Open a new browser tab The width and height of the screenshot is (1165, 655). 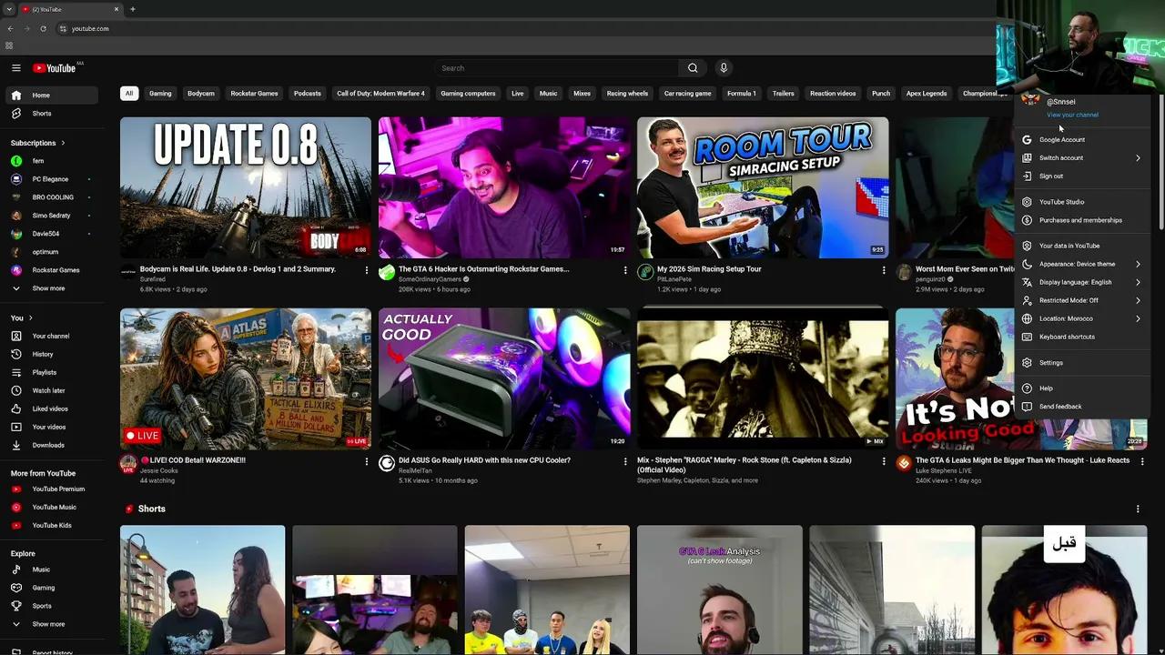point(133,9)
